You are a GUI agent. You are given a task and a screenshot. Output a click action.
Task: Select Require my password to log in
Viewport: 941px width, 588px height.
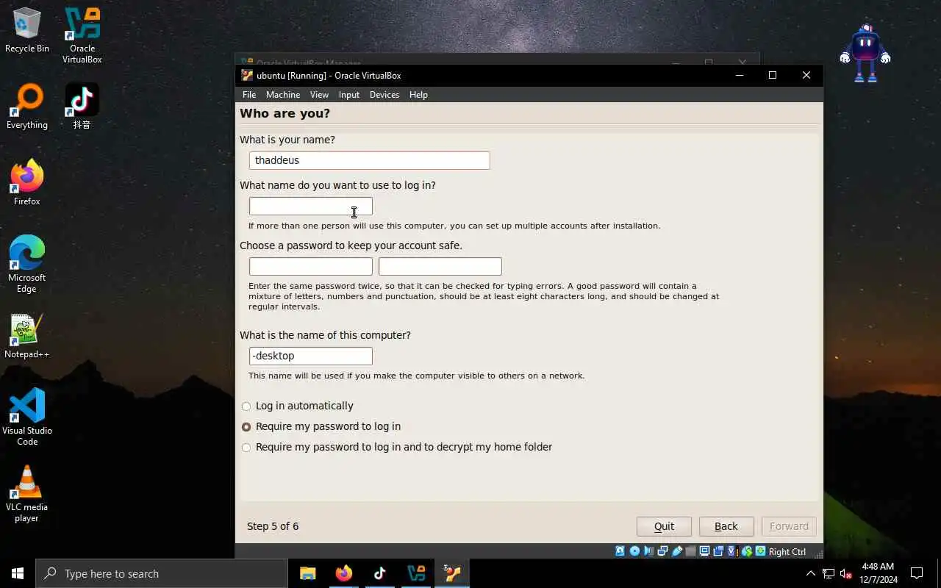(321, 426)
